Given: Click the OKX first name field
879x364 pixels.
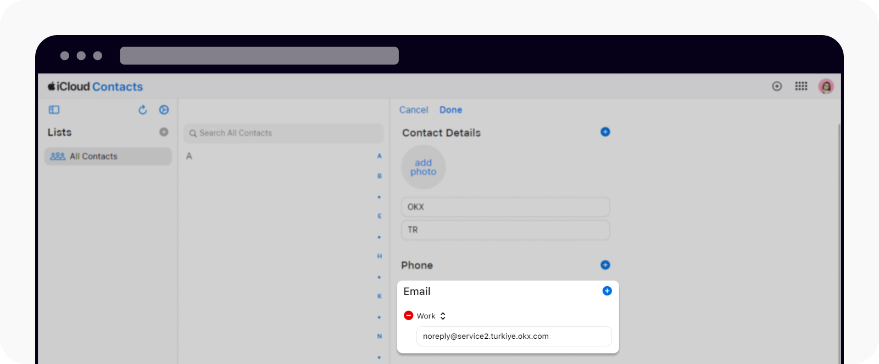Looking at the screenshot, I should (505, 207).
